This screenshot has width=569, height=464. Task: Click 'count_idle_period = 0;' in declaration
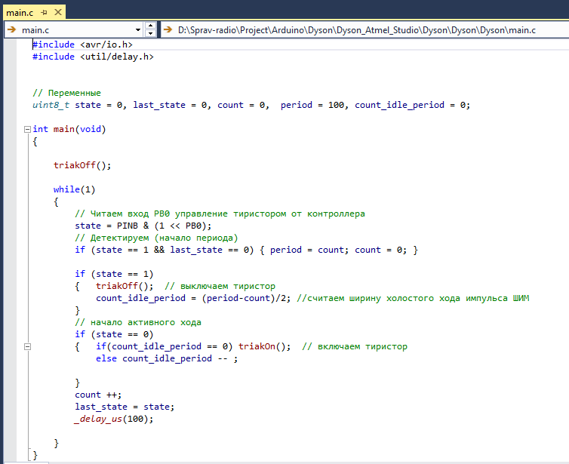pos(412,105)
